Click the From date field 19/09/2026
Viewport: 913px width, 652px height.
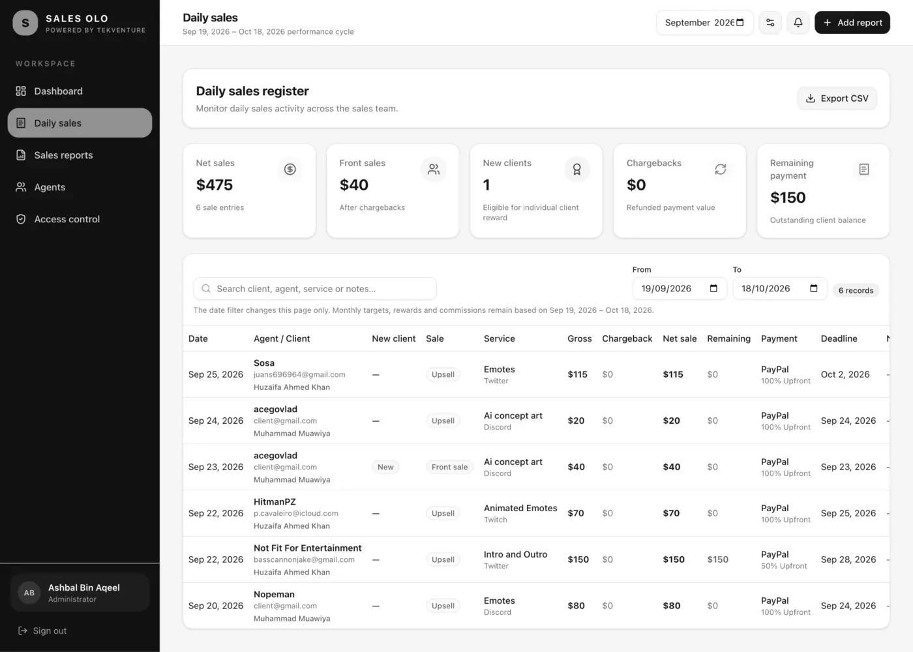680,288
